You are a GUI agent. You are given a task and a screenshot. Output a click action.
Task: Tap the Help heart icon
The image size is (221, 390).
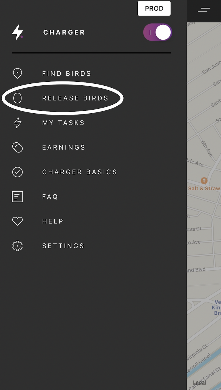tap(18, 221)
